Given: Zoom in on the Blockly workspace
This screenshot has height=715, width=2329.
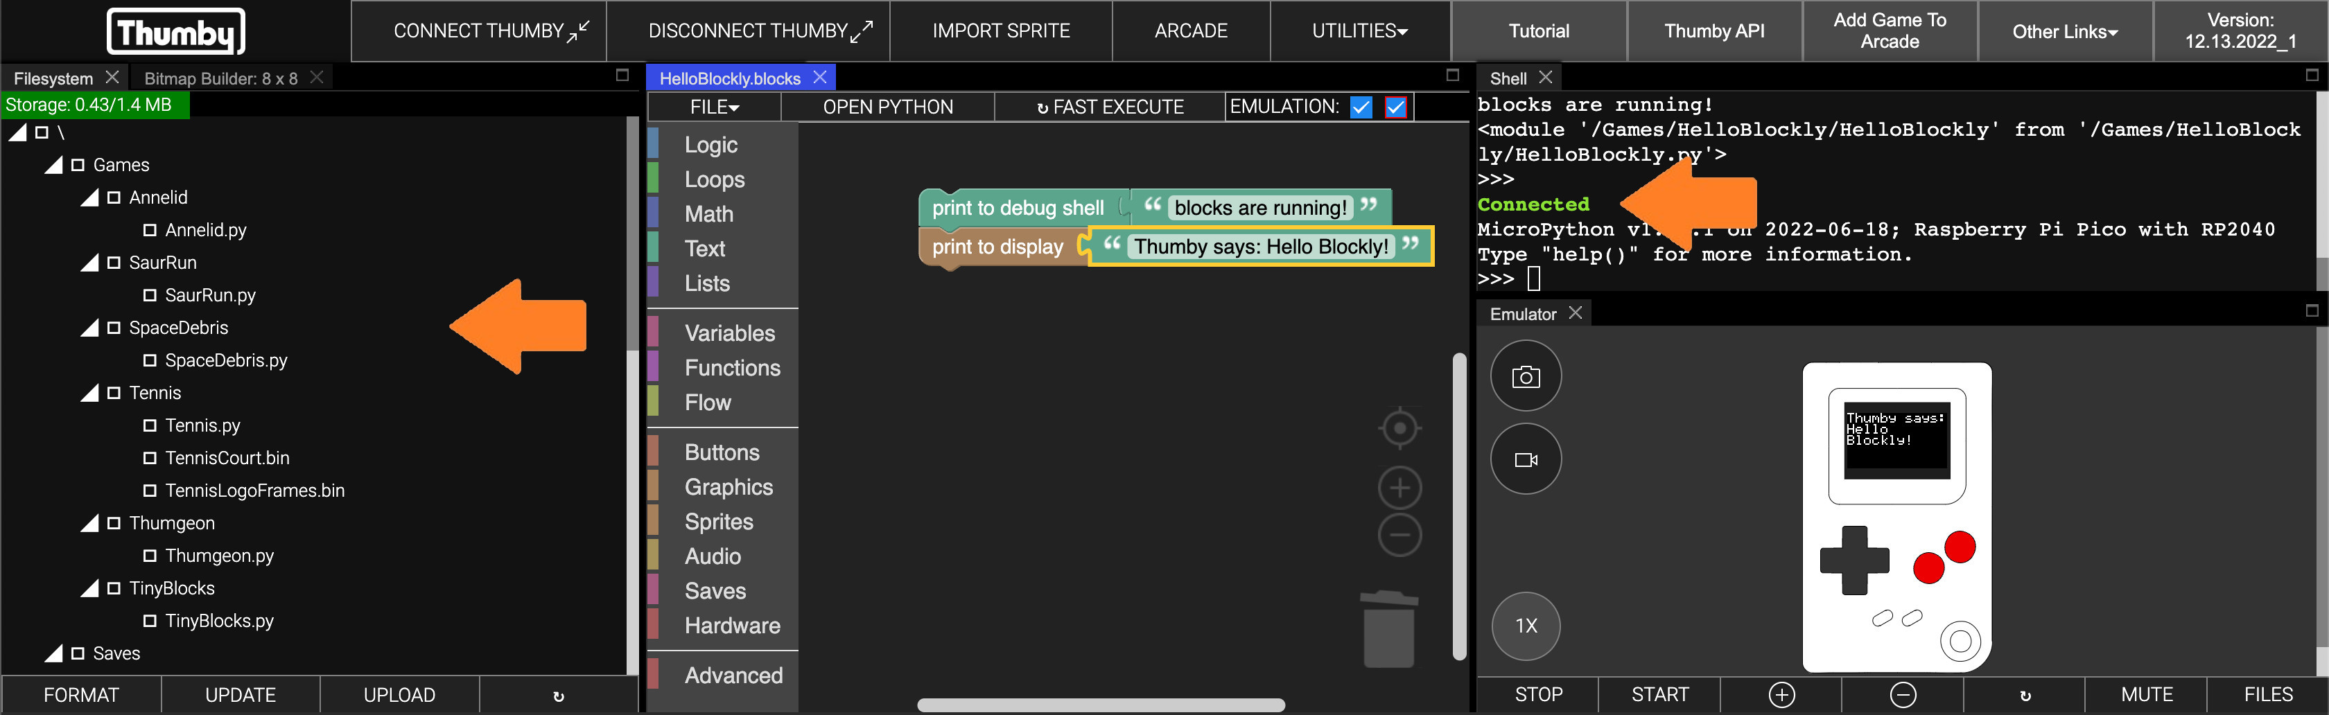Looking at the screenshot, I should tap(1399, 488).
